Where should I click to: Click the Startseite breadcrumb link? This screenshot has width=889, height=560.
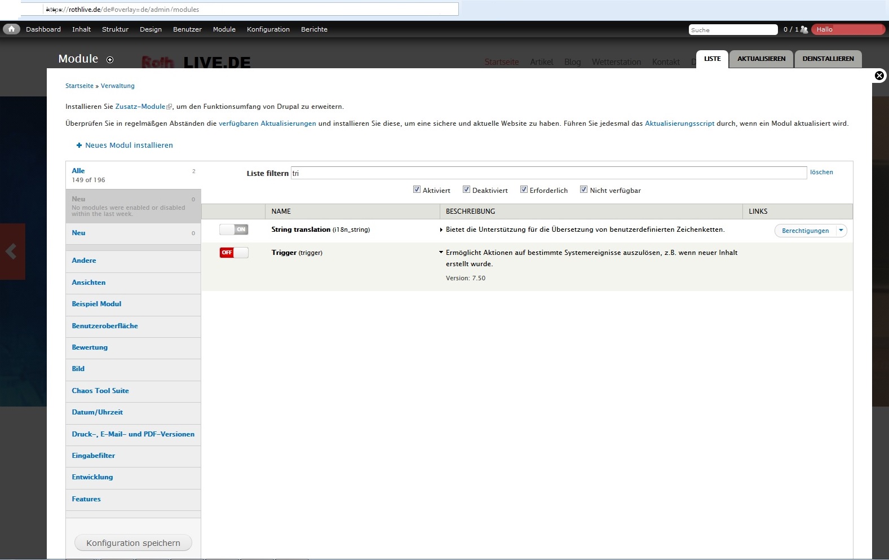tap(79, 86)
